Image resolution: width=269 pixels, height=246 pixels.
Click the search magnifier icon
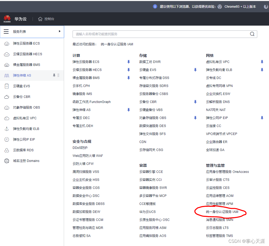coord(252,34)
